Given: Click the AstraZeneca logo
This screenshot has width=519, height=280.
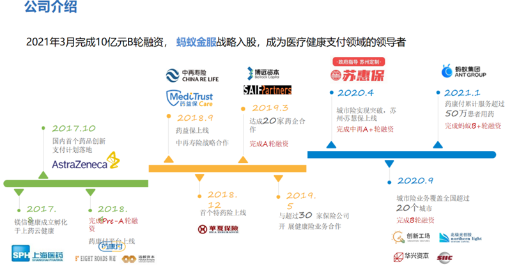Looking at the screenshot, I should (x=86, y=161).
